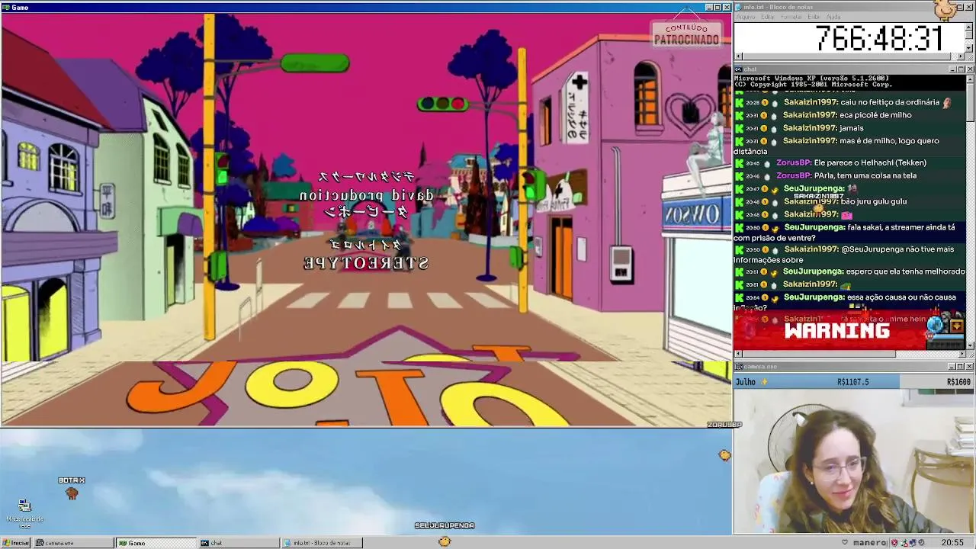Screen dimensions: 976x549
Task: Click the Game window title bar icon
Action: pyautogui.click(x=6, y=7)
